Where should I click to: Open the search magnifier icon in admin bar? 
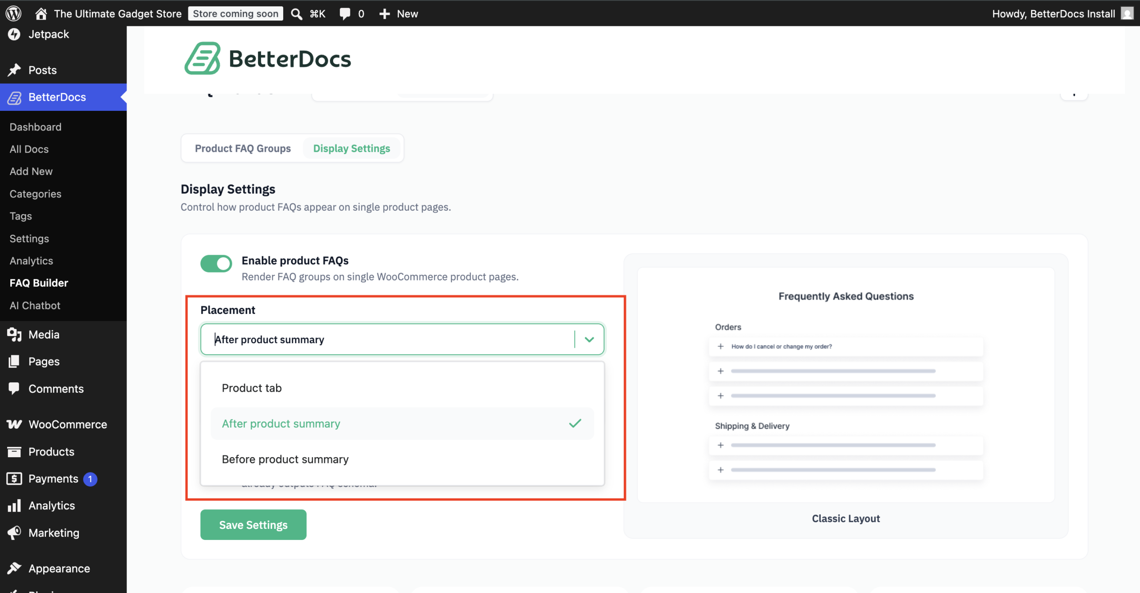pyautogui.click(x=297, y=14)
